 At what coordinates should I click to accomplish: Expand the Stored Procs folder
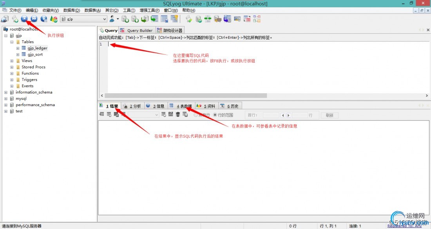[x=12, y=67]
